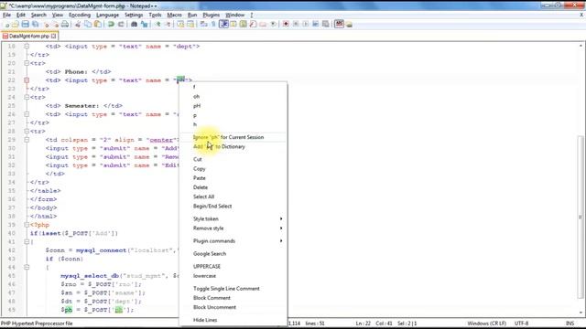The width and height of the screenshot is (586, 329).
Task: Print the document via printer icon
Action: click(x=65, y=25)
